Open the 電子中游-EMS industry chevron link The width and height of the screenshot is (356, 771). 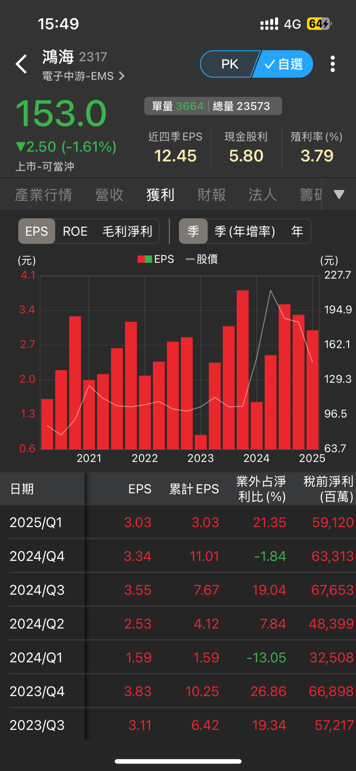(x=83, y=76)
